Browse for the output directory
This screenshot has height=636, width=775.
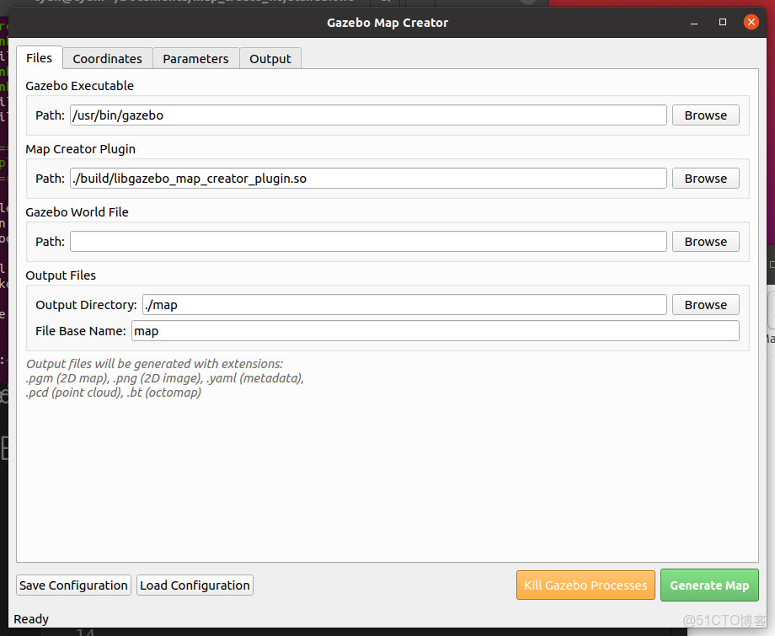tap(705, 305)
